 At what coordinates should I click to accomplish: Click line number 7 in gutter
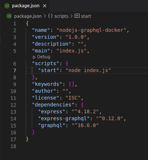[x=15, y=71]
